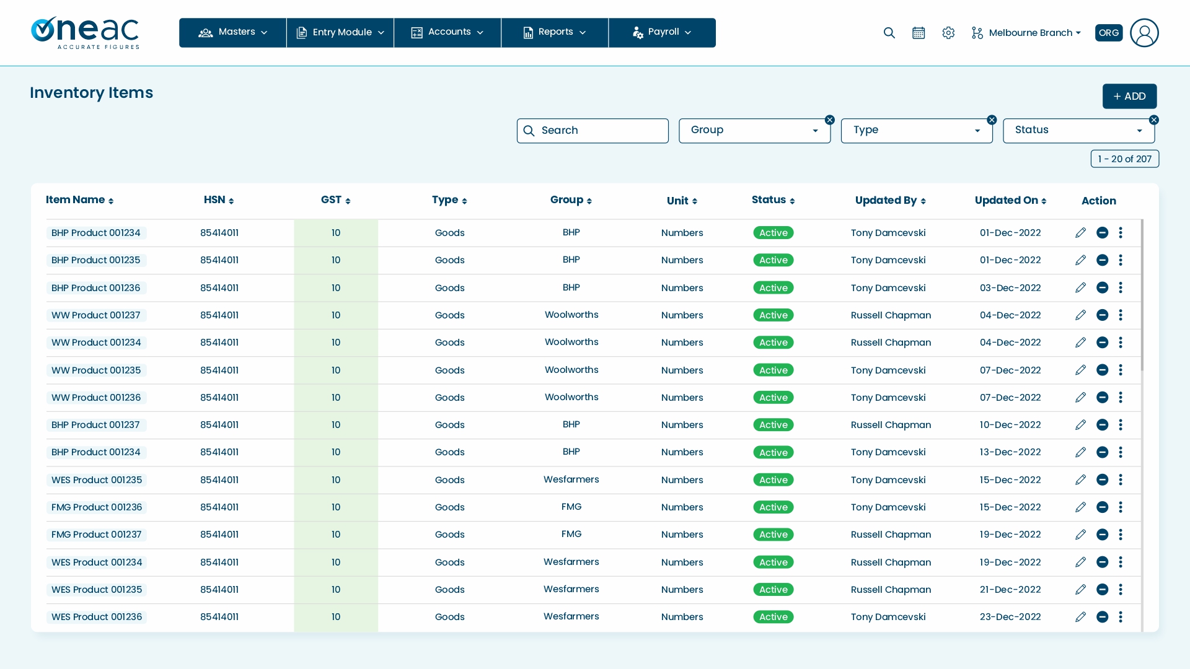
Task: Click the search magnifier inside the Search field
Action: tap(529, 131)
